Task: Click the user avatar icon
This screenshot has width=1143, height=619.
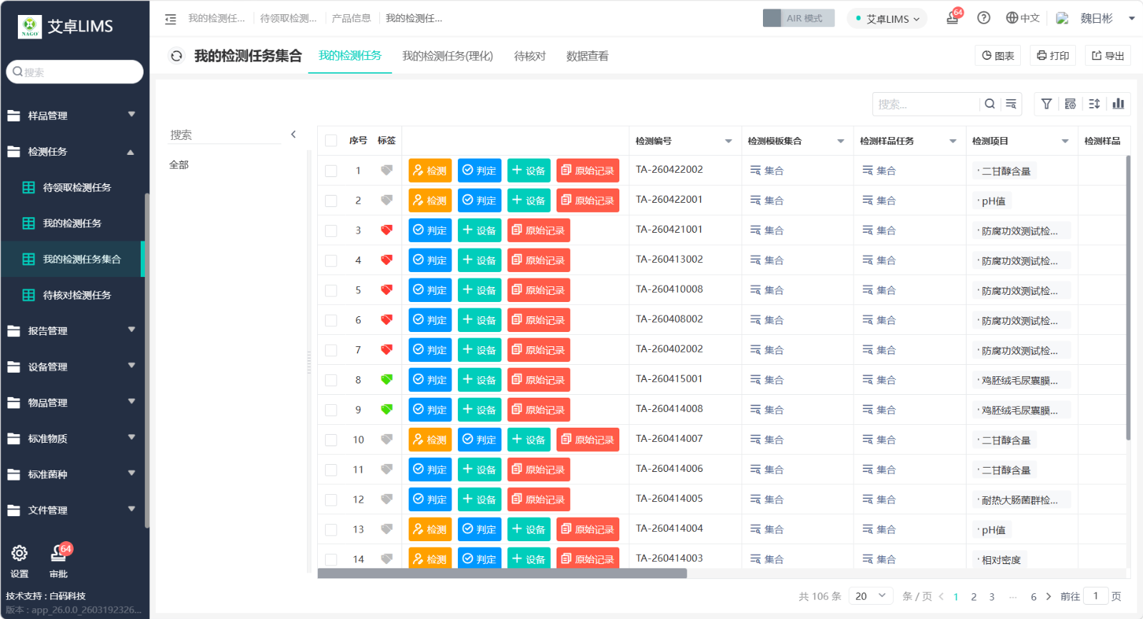Action: pyautogui.click(x=1062, y=19)
